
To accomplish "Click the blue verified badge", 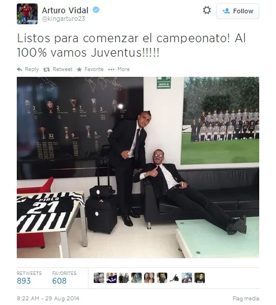I will 96,10.
